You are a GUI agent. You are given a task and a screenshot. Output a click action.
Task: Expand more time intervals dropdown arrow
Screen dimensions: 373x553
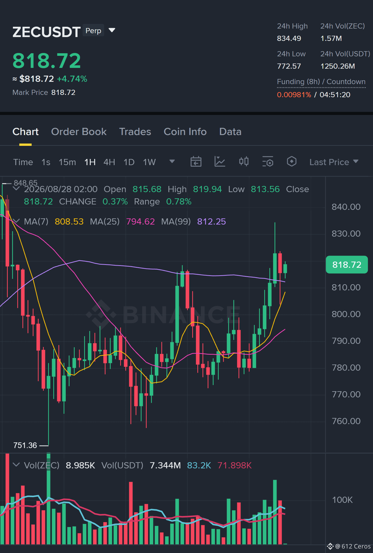[x=172, y=162]
